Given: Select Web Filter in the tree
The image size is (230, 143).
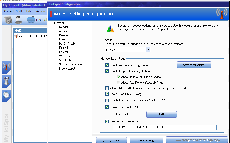Looking at the screenshot, I should click(65, 56).
